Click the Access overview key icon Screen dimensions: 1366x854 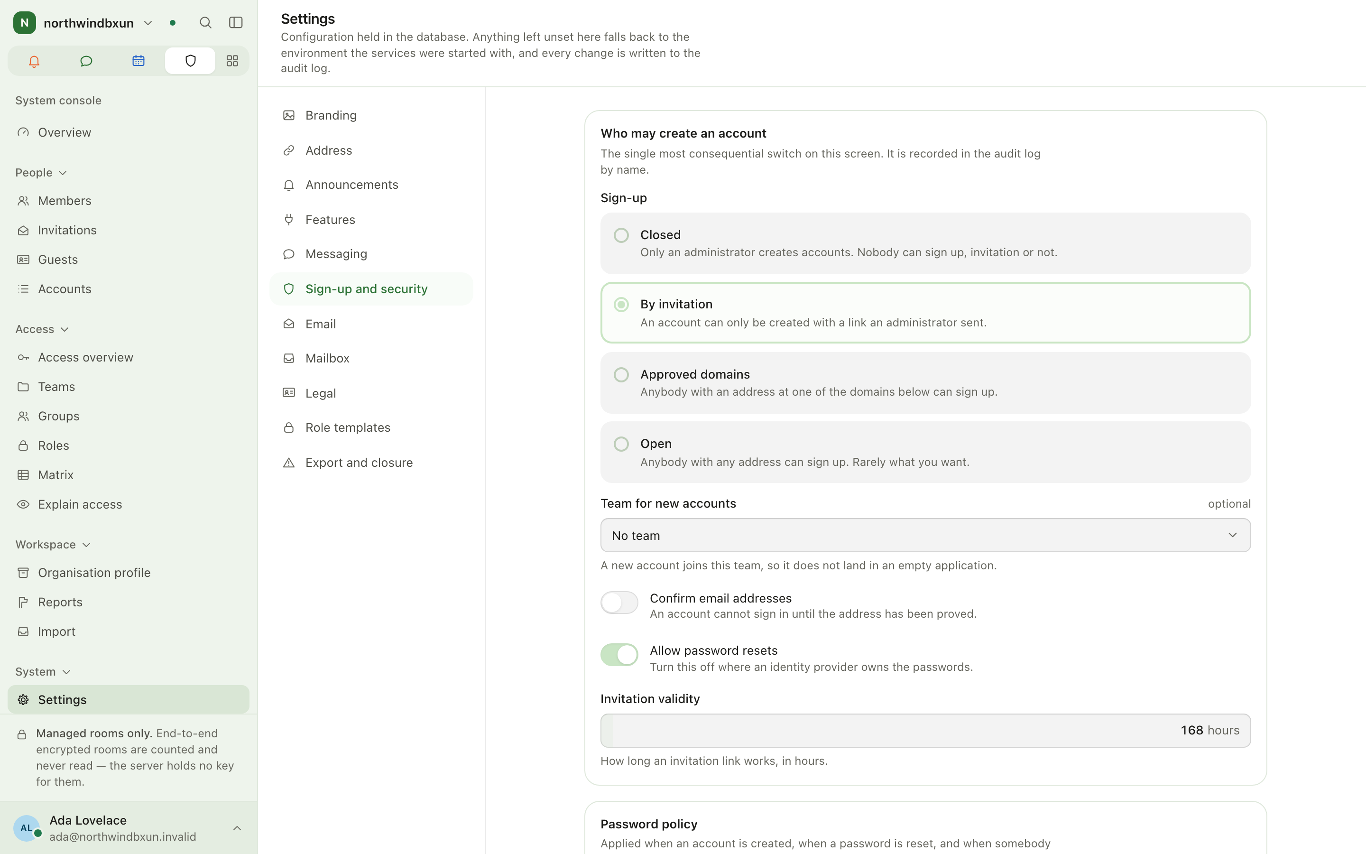coord(23,358)
